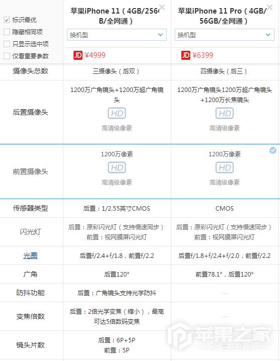Select the 前置摄像头 row label
Image resolution: width=280 pixels, height=361 pixels.
pyautogui.click(x=30, y=171)
